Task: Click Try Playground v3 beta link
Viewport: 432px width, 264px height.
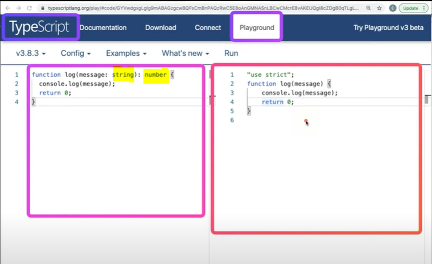Action: pyautogui.click(x=388, y=27)
